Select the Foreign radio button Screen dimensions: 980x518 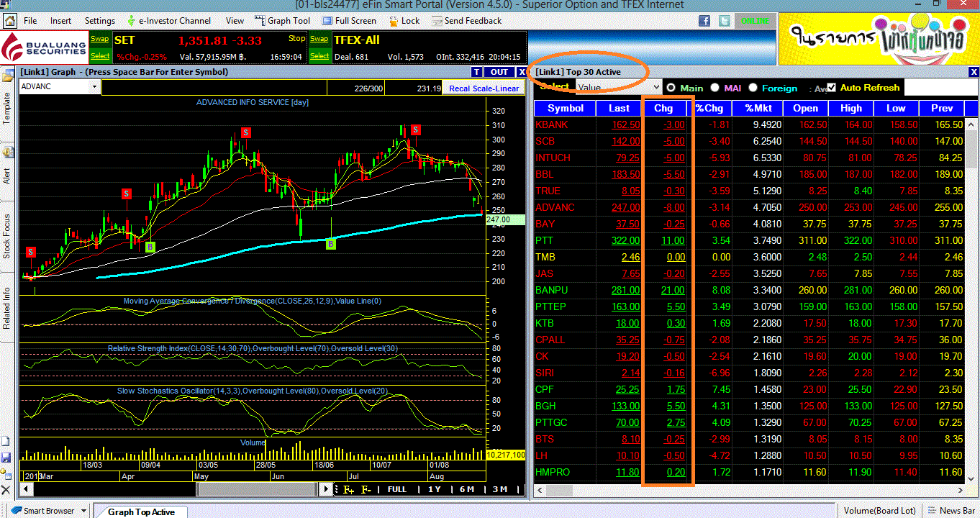(x=753, y=88)
